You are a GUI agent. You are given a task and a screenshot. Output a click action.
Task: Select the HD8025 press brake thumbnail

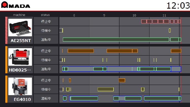coord(20,57)
